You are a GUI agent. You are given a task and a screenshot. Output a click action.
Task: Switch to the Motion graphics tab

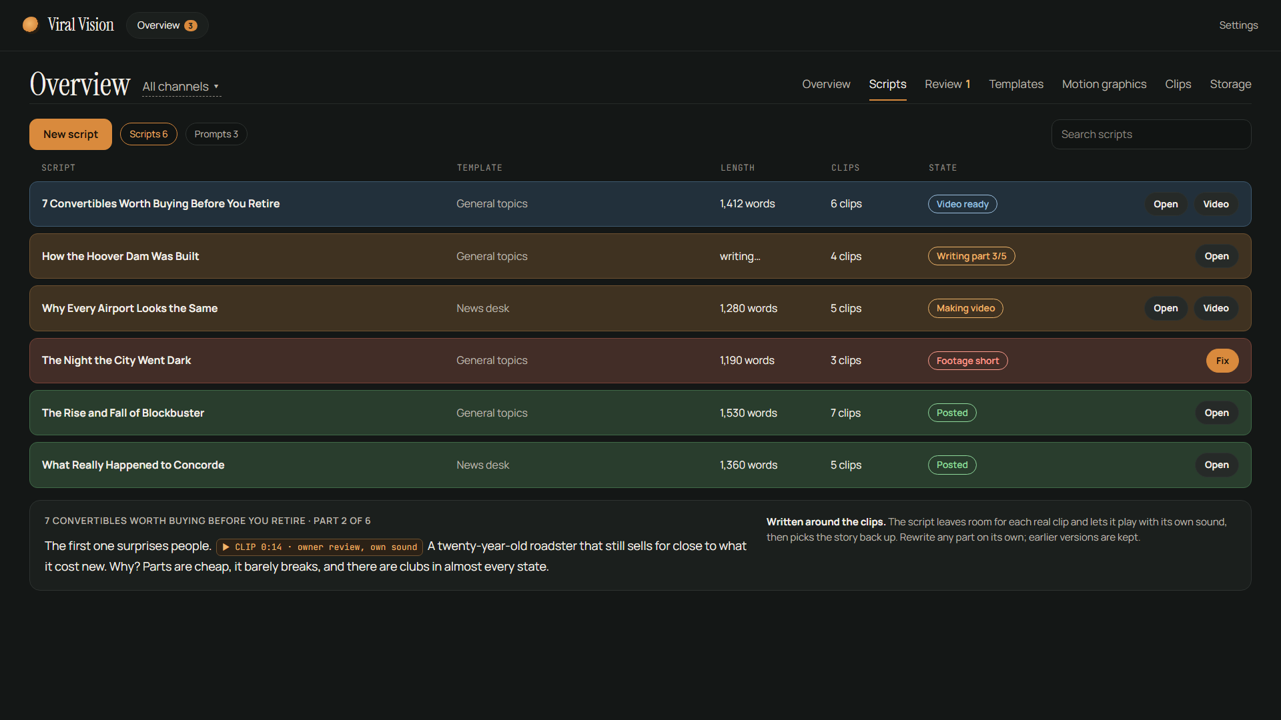[x=1104, y=84]
